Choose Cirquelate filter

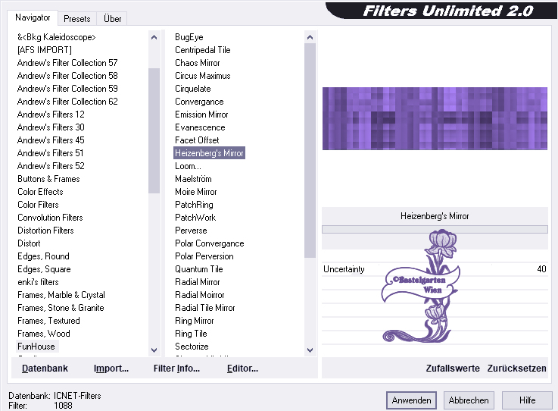pos(193,89)
